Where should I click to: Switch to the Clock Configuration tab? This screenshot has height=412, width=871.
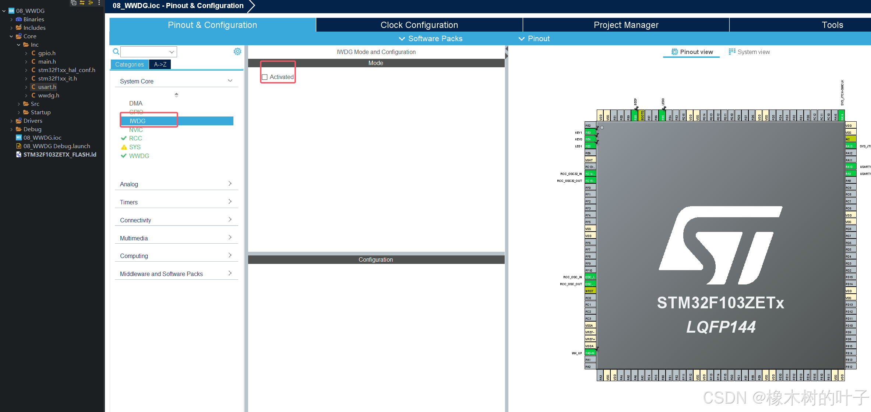[419, 25]
